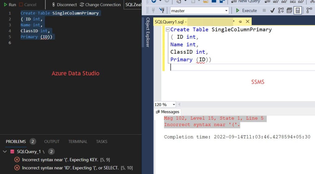Click Disconnect in Azure Data Studio toolbar
315x174 pixels.
[64, 5]
